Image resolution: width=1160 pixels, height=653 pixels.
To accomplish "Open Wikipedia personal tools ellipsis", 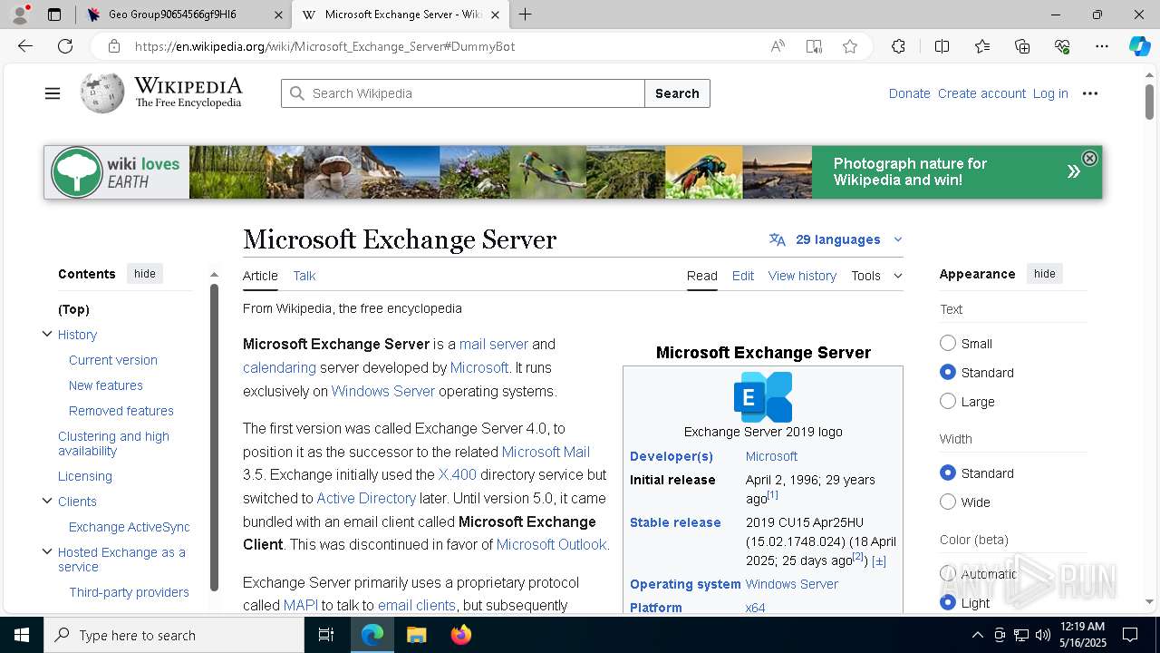I will click(1090, 93).
